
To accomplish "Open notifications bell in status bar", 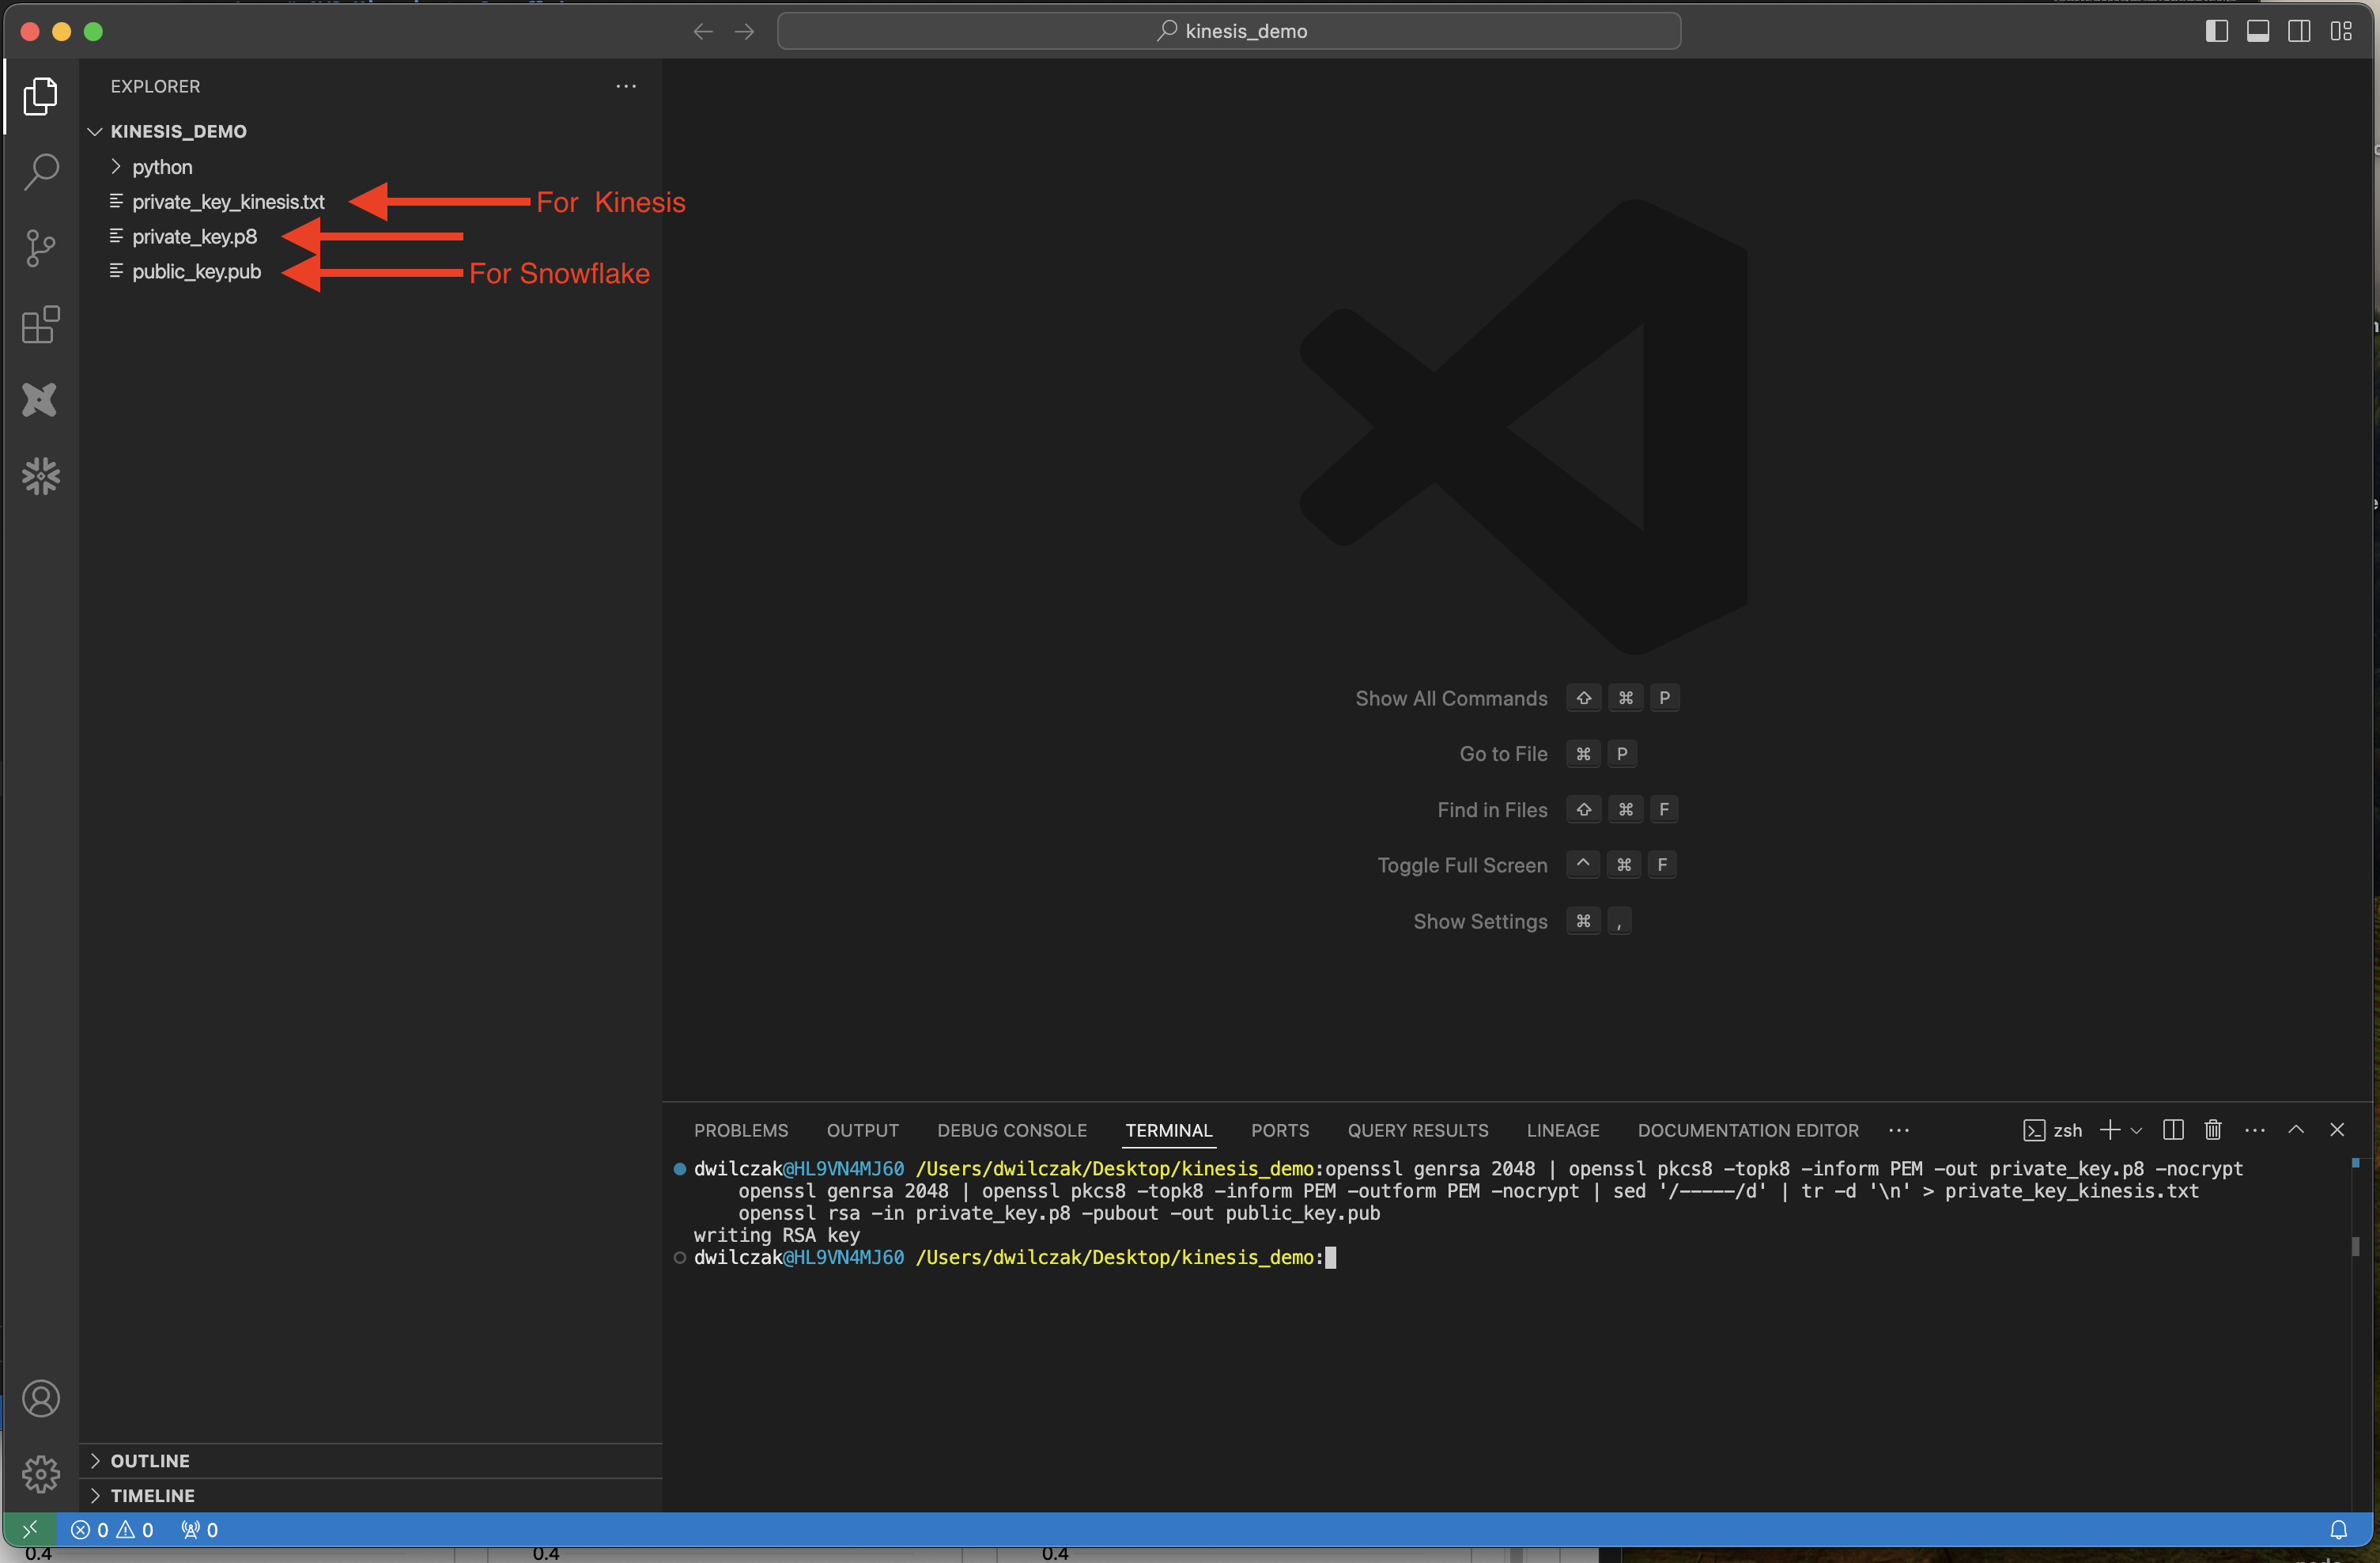I will [x=2338, y=1529].
